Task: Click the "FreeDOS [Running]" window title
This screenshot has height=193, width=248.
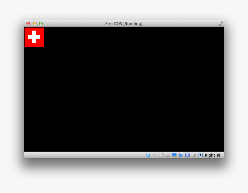Action: tap(124, 24)
